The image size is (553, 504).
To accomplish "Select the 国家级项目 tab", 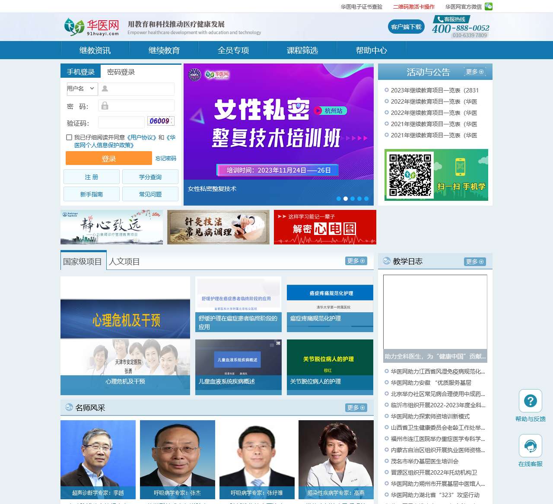I will click(83, 261).
